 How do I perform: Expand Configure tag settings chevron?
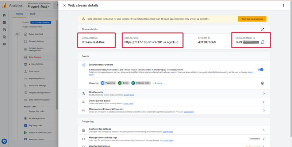(264, 130)
